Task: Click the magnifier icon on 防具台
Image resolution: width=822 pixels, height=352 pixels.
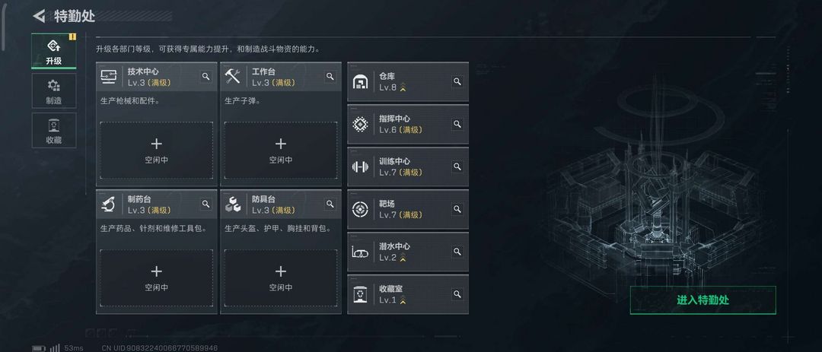Action: 330,204
